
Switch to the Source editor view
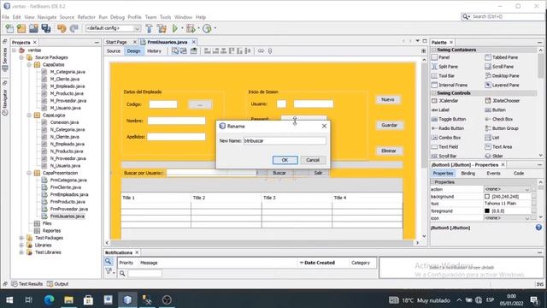click(x=114, y=51)
